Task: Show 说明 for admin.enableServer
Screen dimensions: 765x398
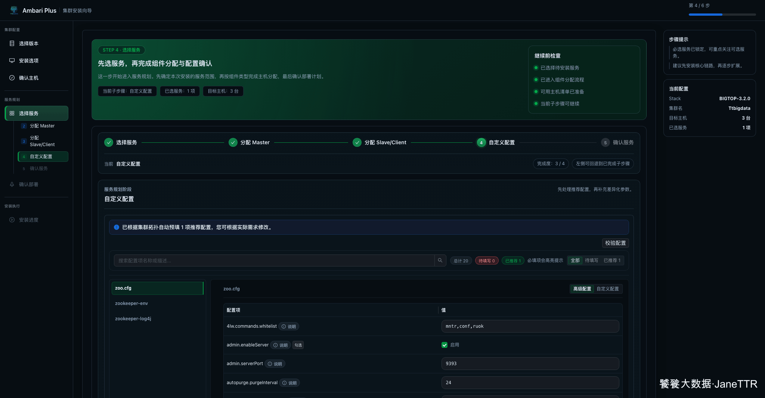Action: (281, 345)
